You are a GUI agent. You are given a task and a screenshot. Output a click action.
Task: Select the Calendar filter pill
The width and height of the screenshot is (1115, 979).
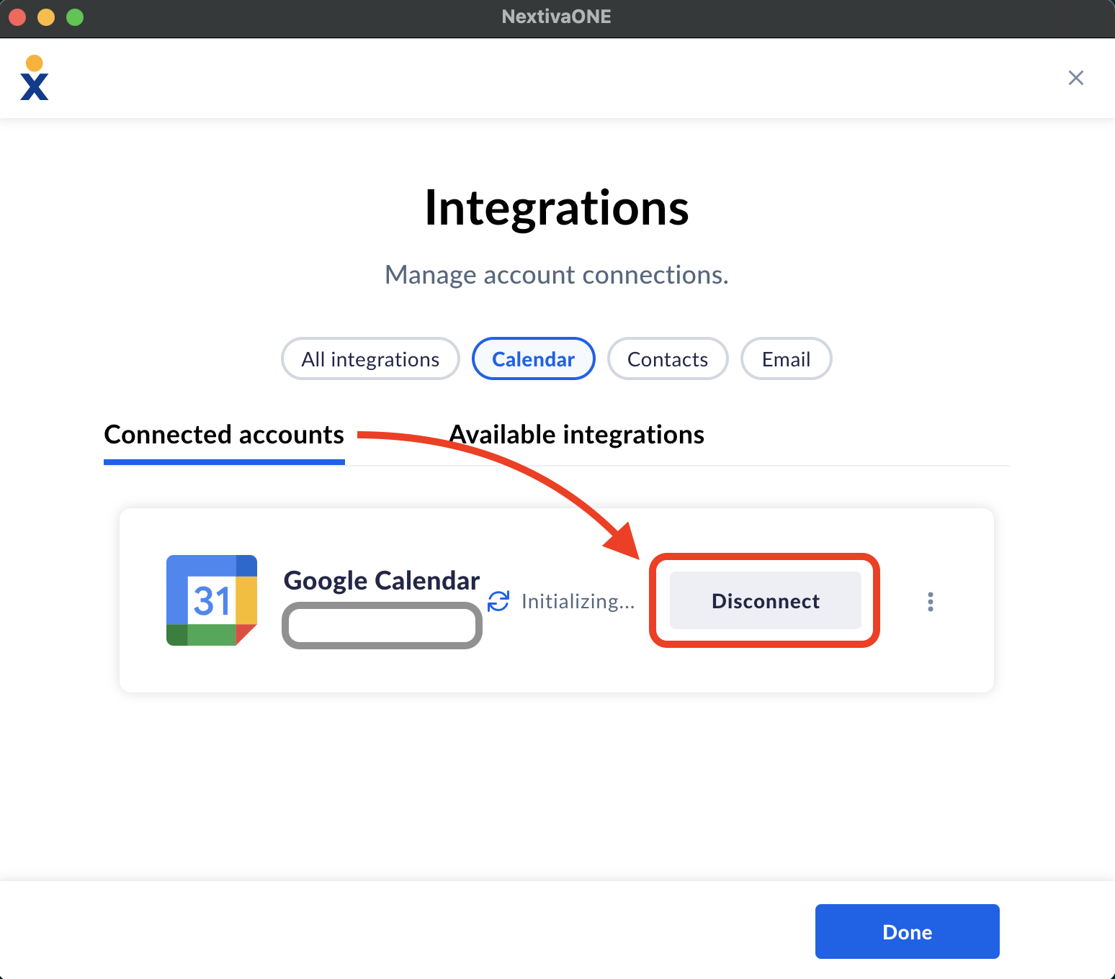click(x=534, y=358)
